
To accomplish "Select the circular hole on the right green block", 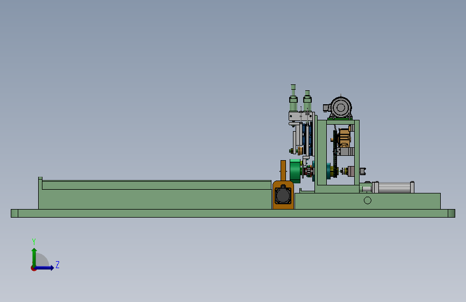I will click(x=368, y=200).
